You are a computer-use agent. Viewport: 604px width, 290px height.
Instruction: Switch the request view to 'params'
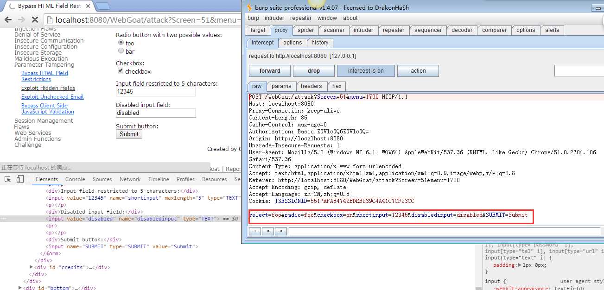tap(281, 86)
